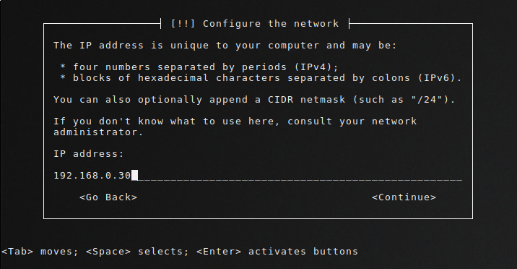Image resolution: width=517 pixels, height=269 pixels.
Task: Click the "CIDR netmask" phrase in description
Action: (x=306, y=99)
